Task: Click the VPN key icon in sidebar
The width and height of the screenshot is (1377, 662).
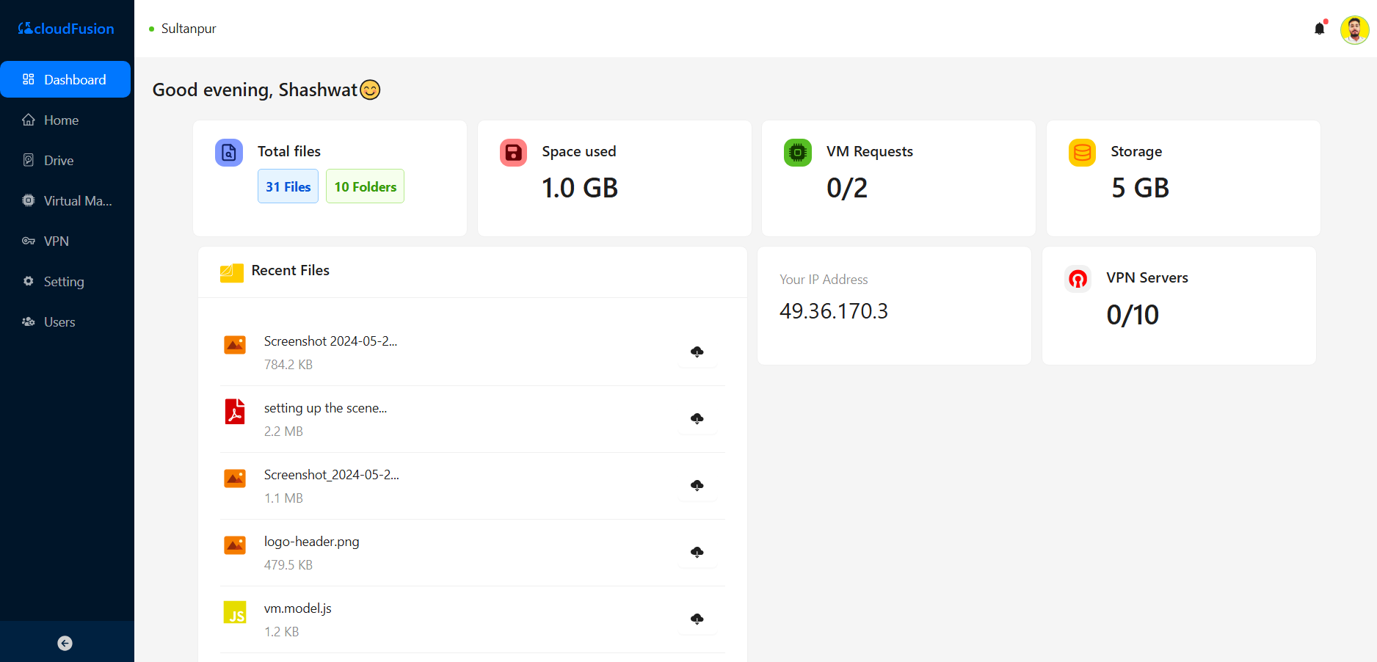Action: (29, 241)
